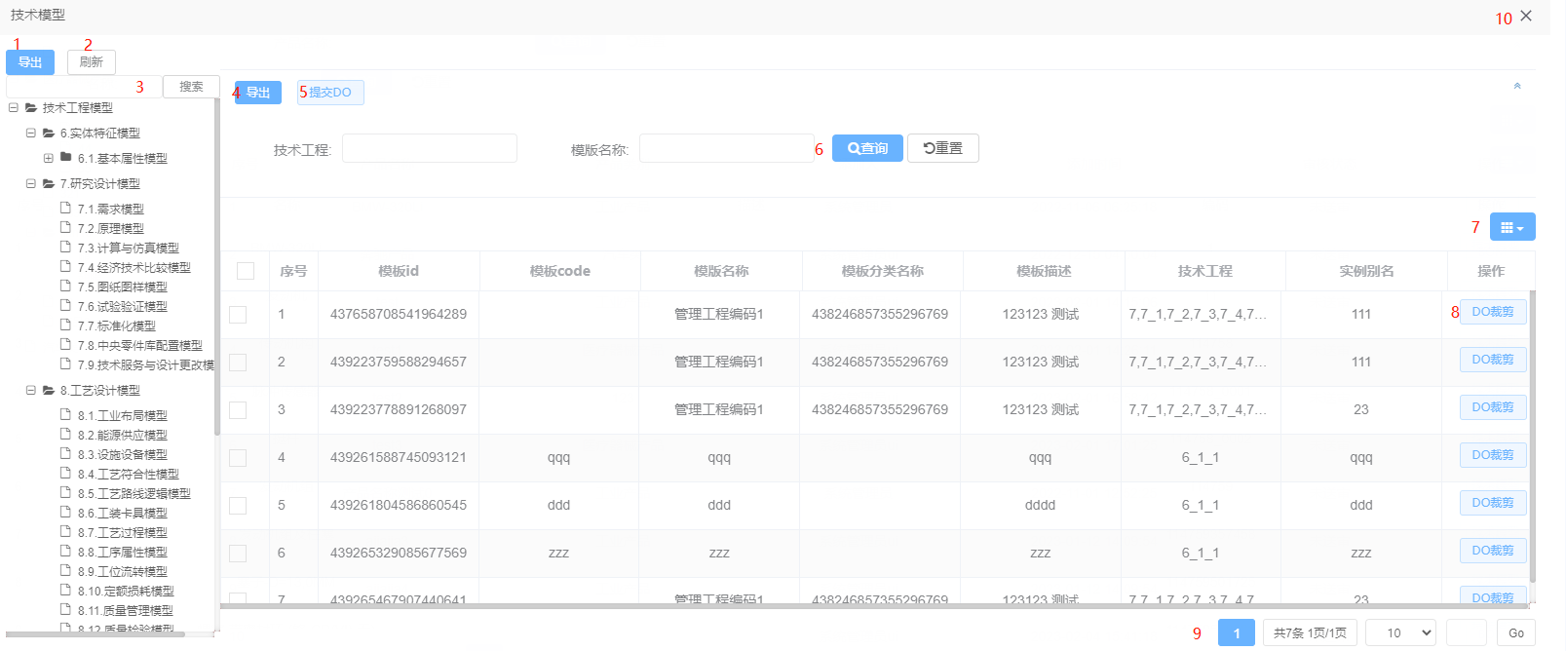This screenshot has width=1566, height=651.
Task: Open the column display grid dropdown
Action: pyautogui.click(x=1512, y=227)
